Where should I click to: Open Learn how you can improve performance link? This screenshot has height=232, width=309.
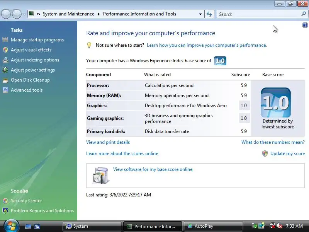[207, 45]
